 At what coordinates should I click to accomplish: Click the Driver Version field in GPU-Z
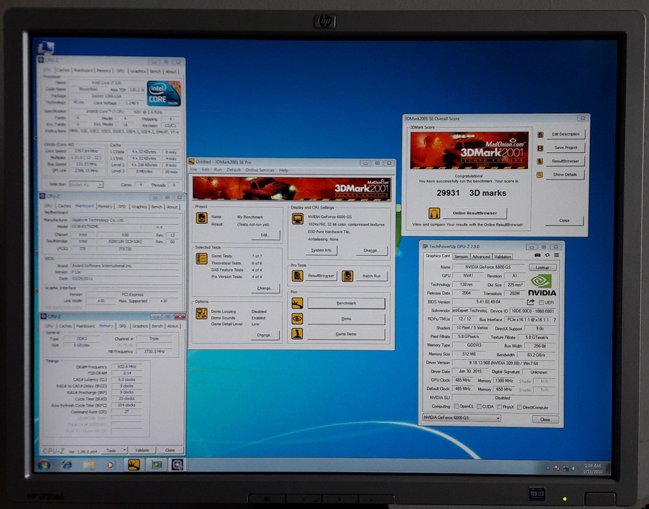tap(503, 363)
